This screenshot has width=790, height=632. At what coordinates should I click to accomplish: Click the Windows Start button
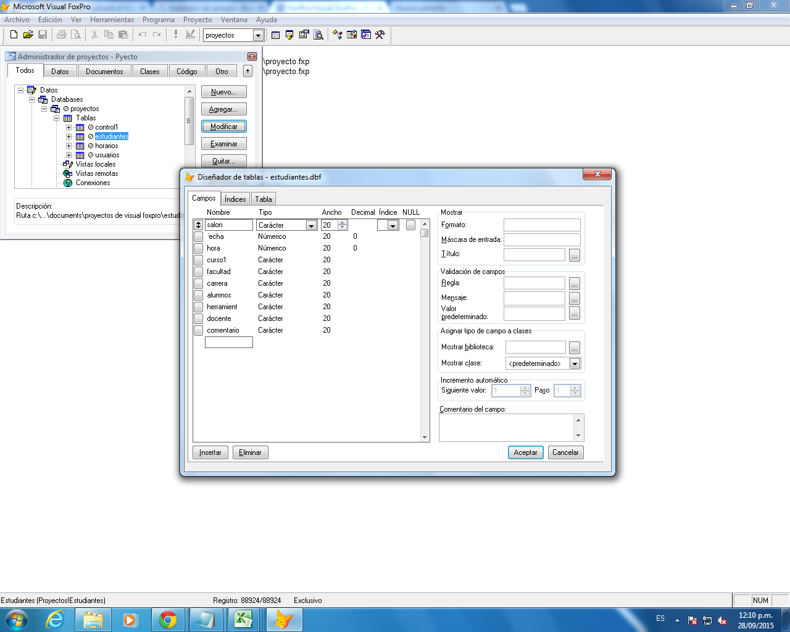point(17,619)
